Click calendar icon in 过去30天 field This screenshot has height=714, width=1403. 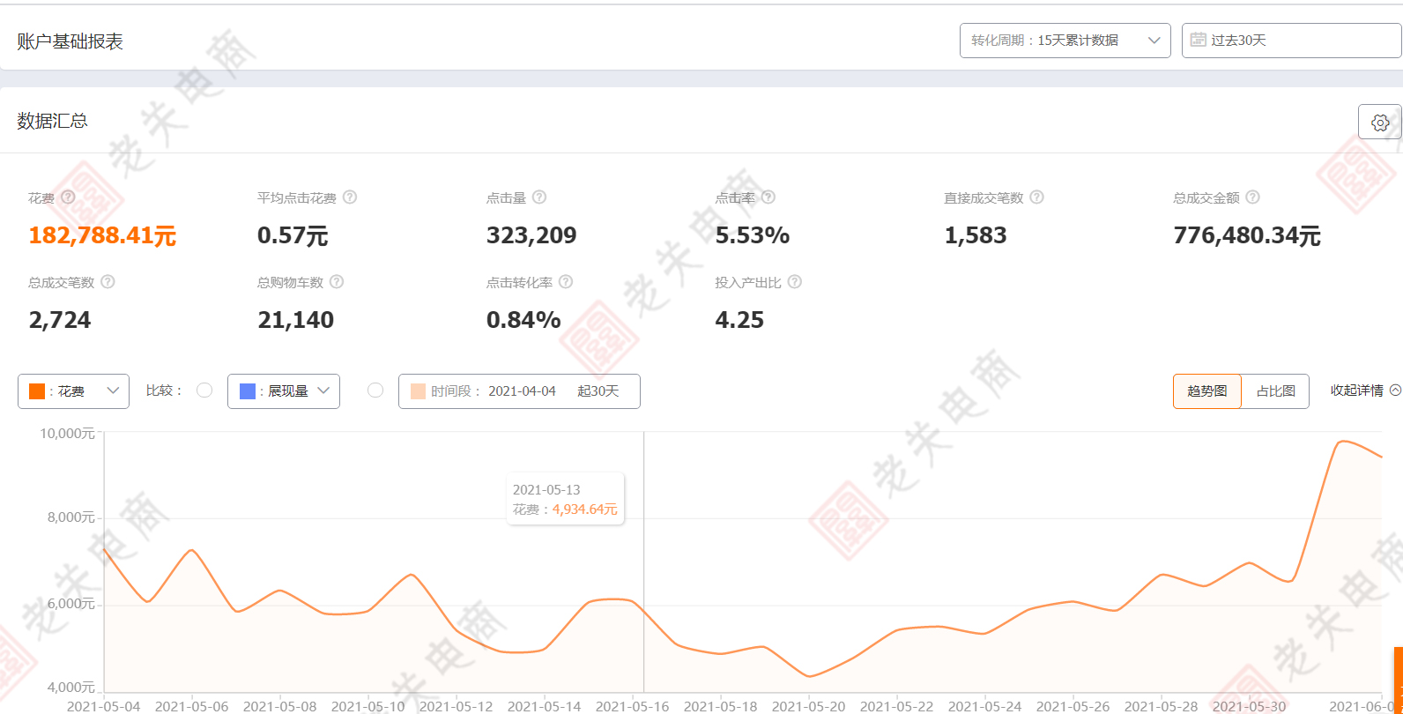(x=1198, y=40)
